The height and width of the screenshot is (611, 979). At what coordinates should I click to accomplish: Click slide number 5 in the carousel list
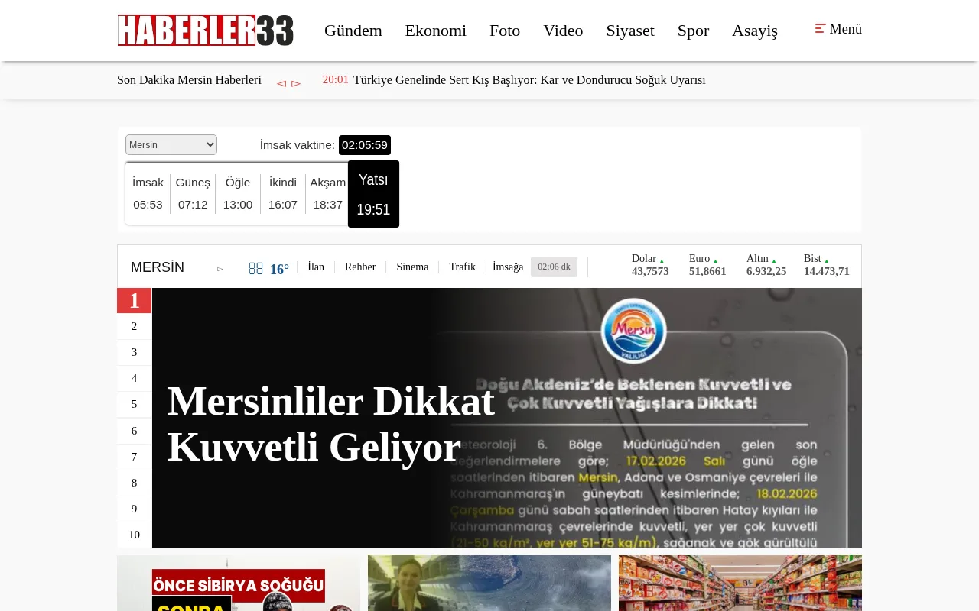coord(134,404)
